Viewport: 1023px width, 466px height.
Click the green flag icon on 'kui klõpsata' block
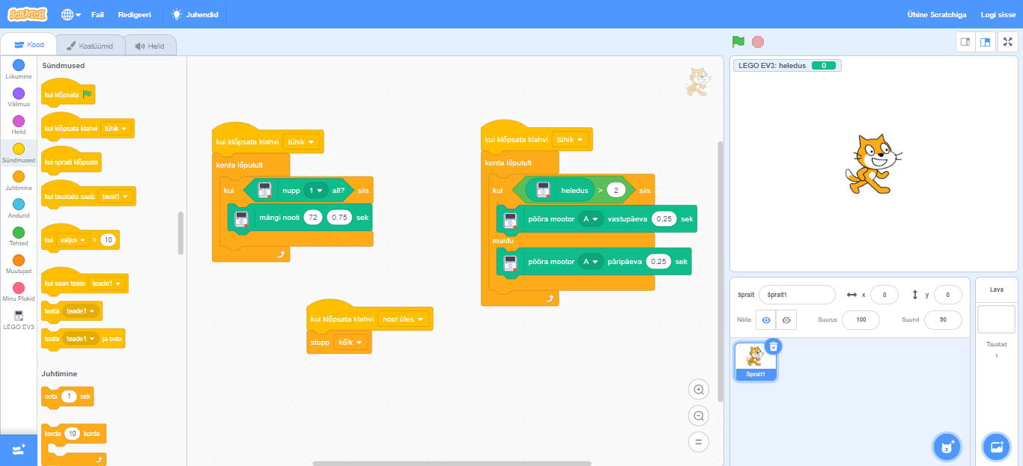87,95
